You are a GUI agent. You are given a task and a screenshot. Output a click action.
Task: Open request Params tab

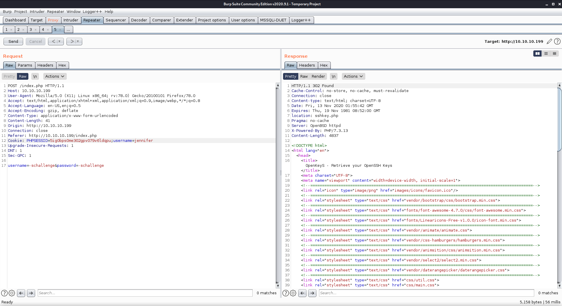(25, 65)
